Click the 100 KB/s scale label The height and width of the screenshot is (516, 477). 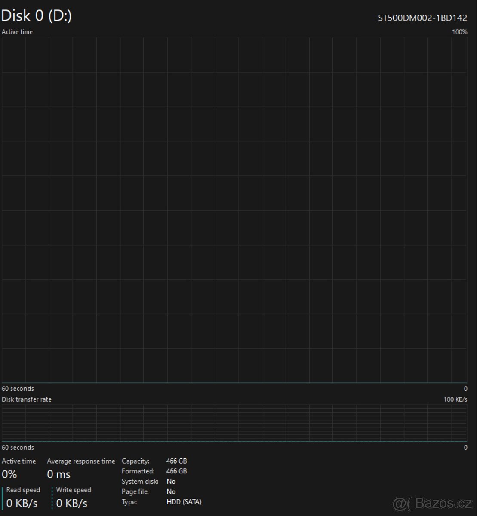pos(455,399)
